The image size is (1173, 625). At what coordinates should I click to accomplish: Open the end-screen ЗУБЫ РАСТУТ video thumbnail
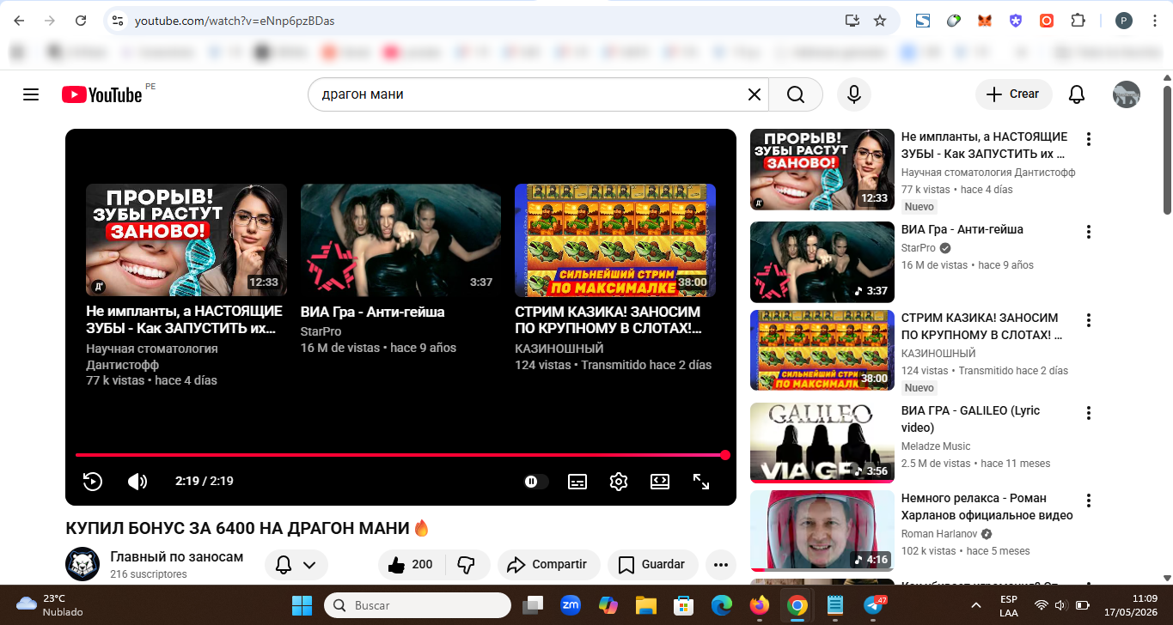186,240
